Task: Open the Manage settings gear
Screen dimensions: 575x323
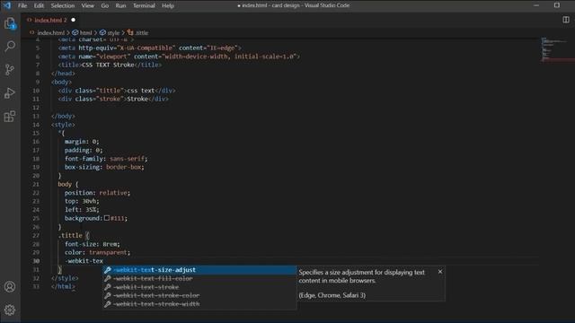Action: tap(10, 310)
